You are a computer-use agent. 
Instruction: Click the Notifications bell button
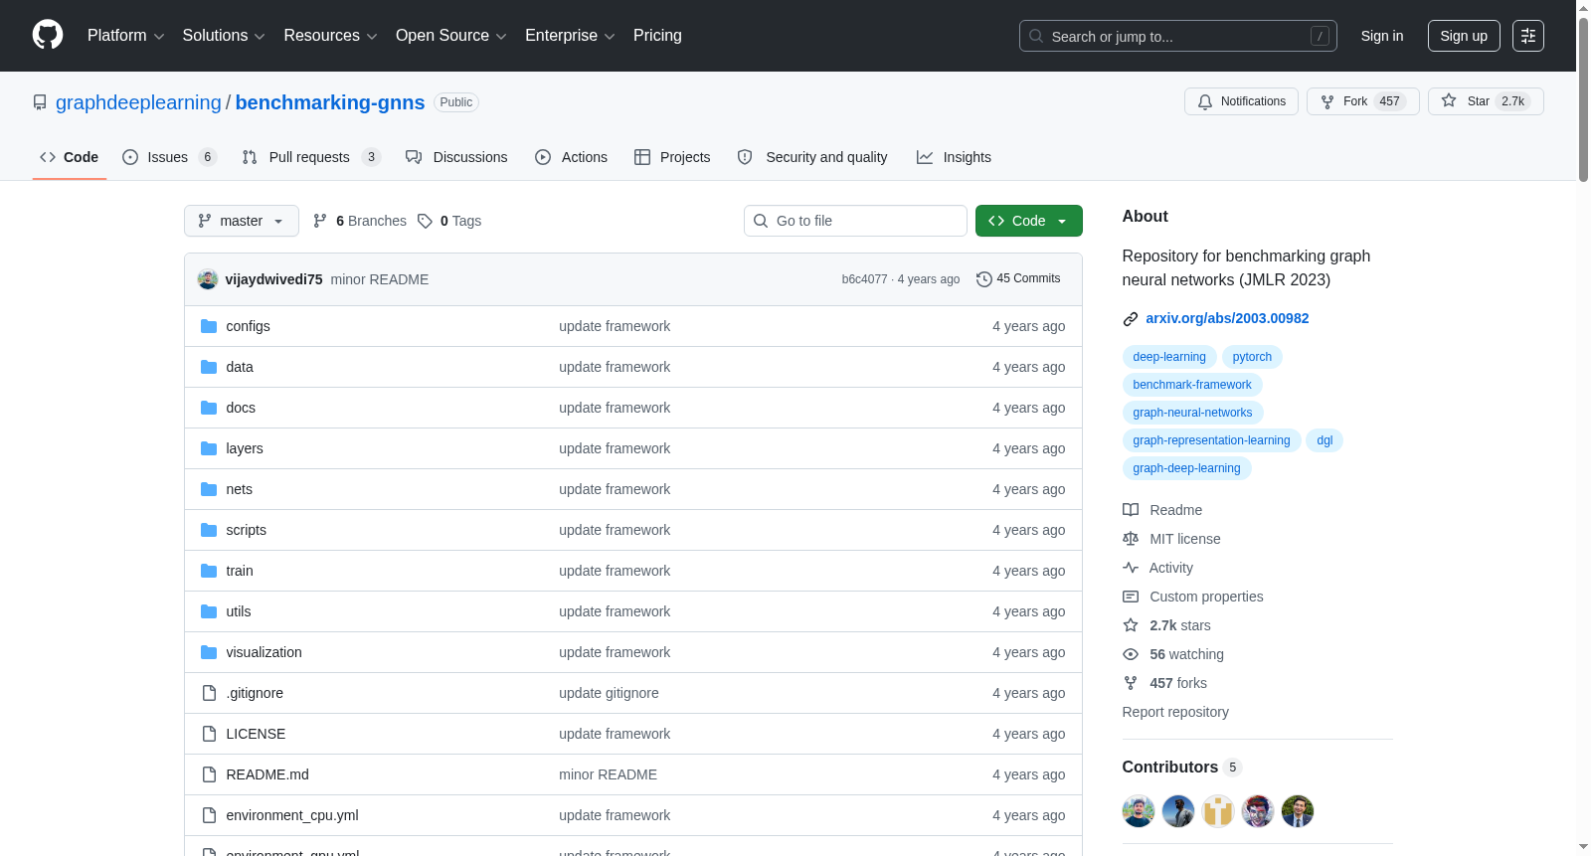pos(1241,101)
